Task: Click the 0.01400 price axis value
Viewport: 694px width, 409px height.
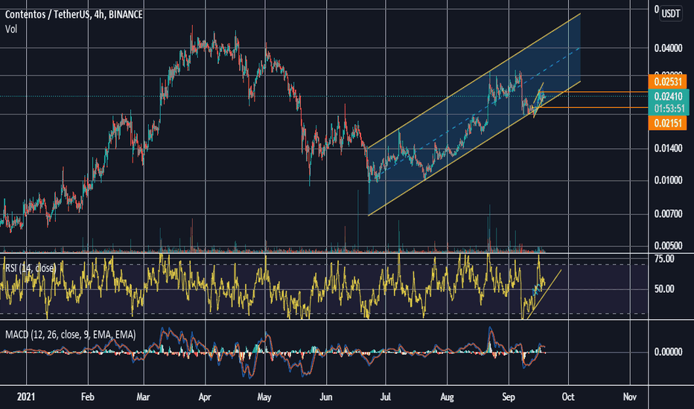Action: click(x=668, y=148)
